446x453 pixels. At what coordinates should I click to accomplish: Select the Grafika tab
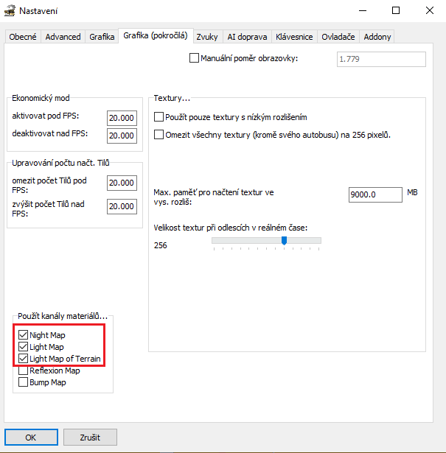click(102, 37)
